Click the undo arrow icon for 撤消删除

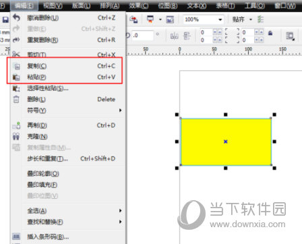[16, 18]
